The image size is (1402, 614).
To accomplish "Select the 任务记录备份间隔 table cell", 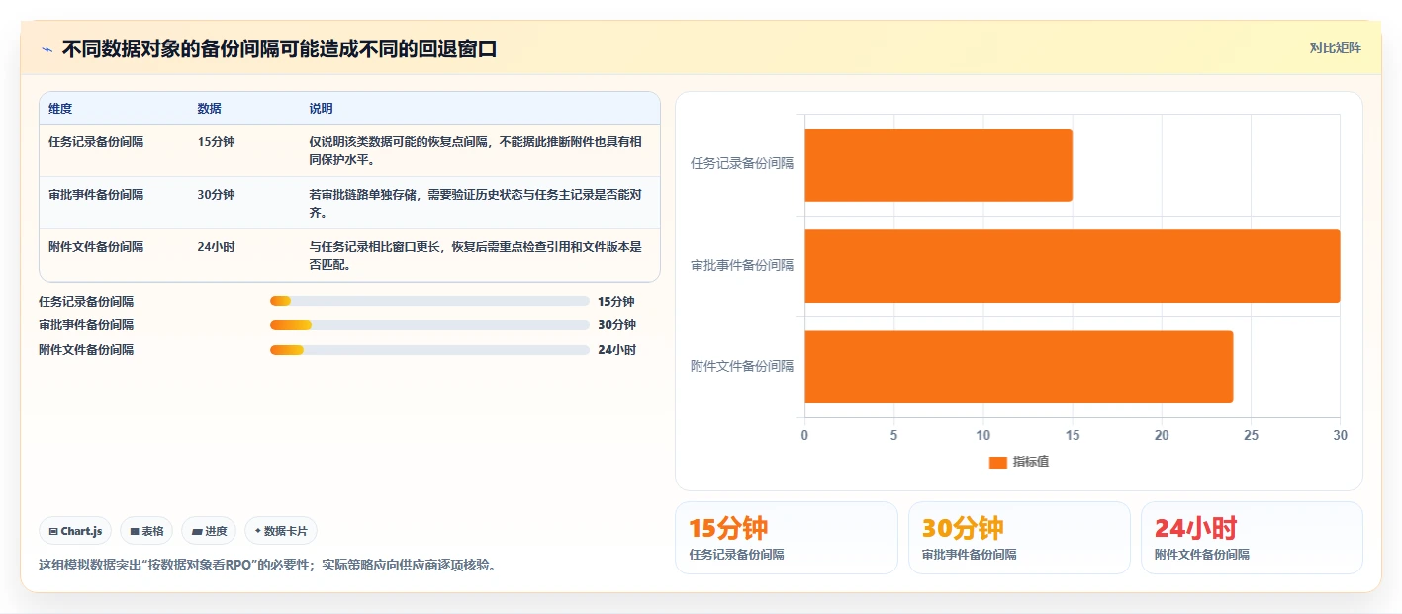I will click(x=96, y=142).
